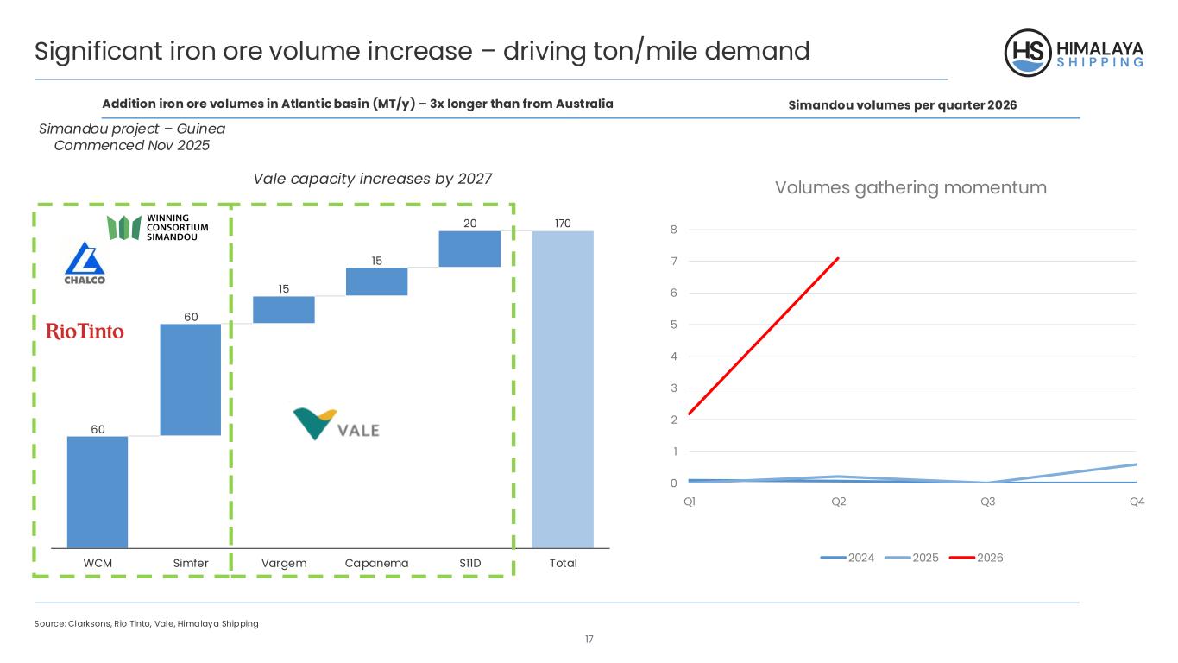Screen dimensions: 1178x663
Task: Click the 'Q3' label on the quarter axis
Action: click(988, 503)
